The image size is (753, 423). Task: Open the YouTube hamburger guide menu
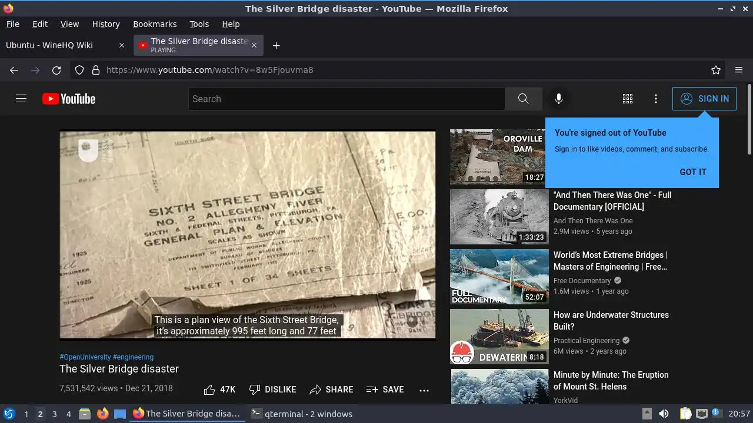tap(21, 99)
